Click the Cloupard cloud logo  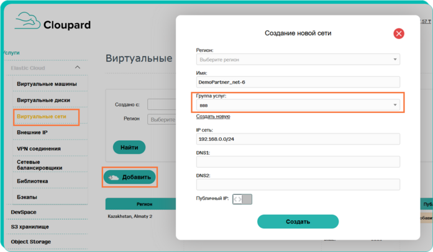[x=27, y=22]
